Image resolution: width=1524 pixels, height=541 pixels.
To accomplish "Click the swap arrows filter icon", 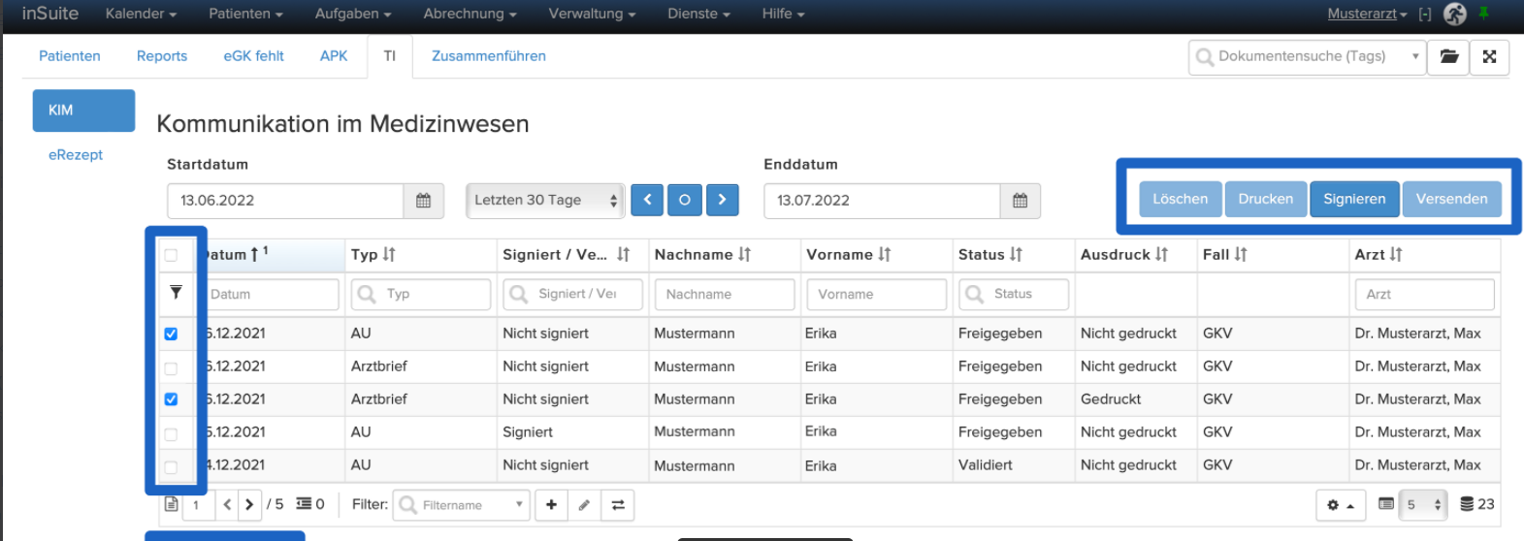I will point(618,505).
